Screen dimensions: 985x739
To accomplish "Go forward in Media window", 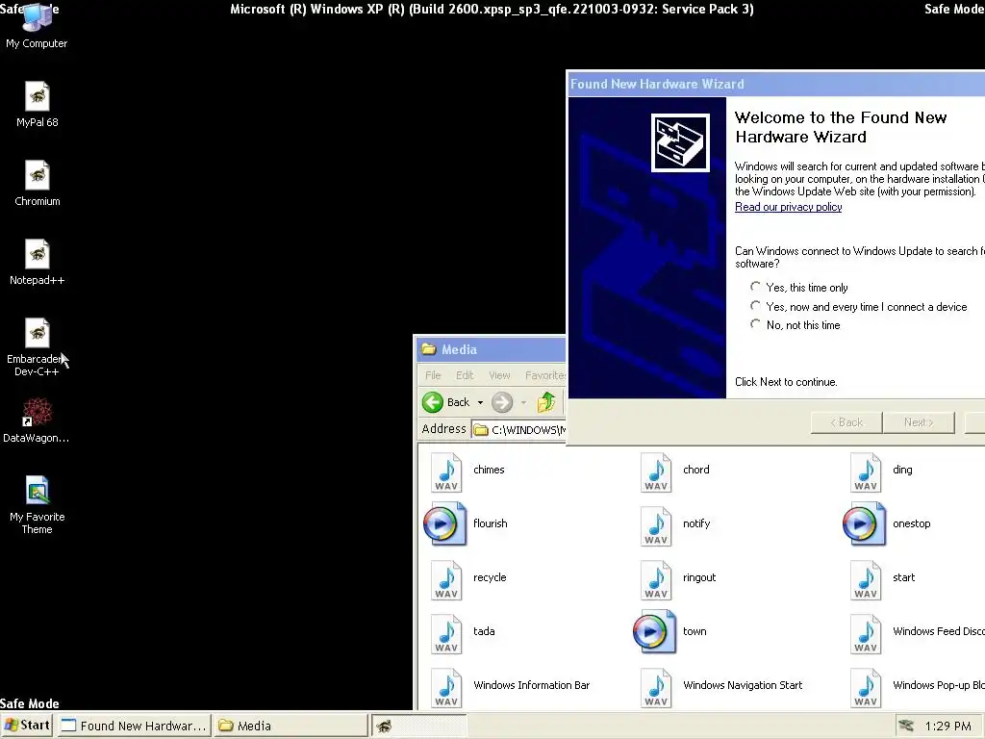I will pyautogui.click(x=502, y=402).
